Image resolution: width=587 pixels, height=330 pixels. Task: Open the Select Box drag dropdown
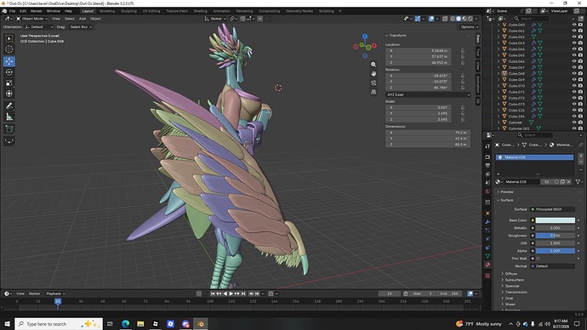[x=81, y=27]
